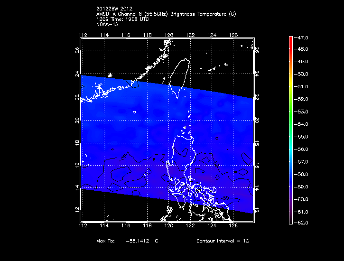The height and width of the screenshot is (261, 344).
Task: Click colorbar label "-58.0"
Action: click(x=301, y=174)
